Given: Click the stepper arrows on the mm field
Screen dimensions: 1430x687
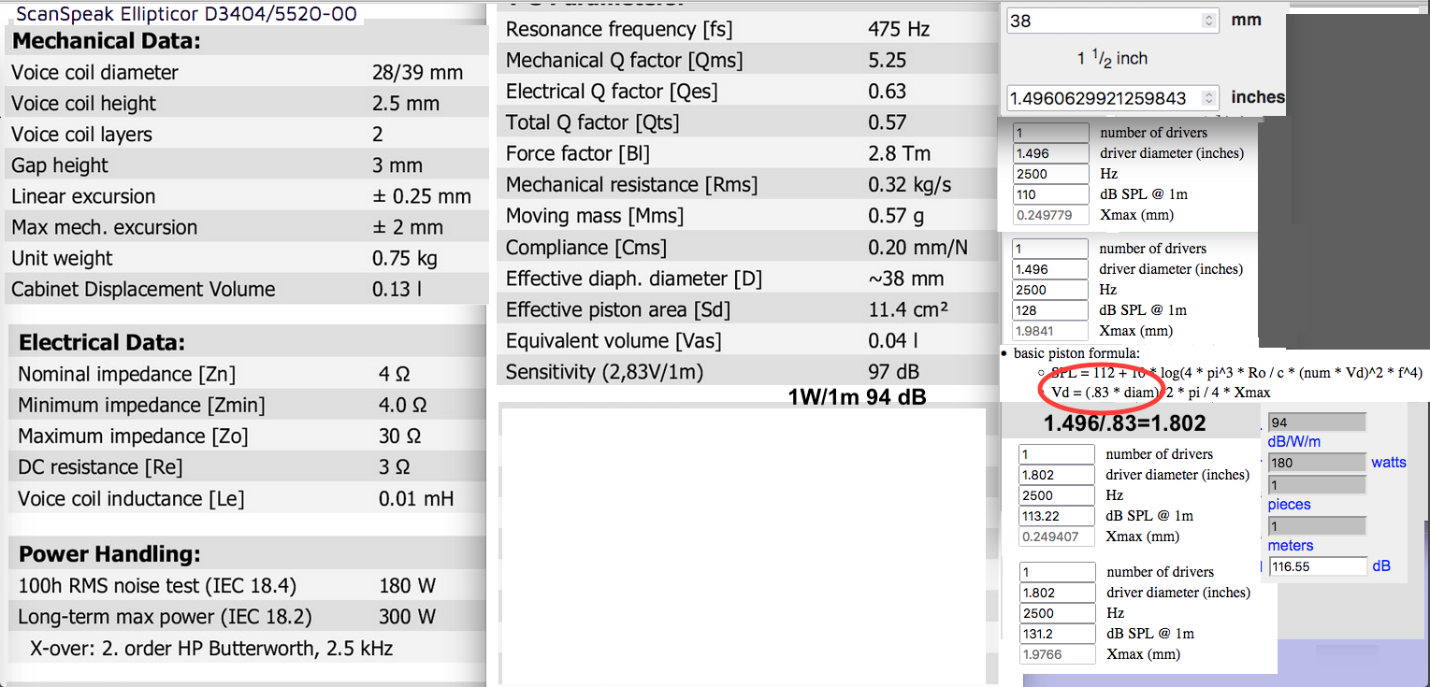Looking at the screenshot, I should coord(1208,20).
